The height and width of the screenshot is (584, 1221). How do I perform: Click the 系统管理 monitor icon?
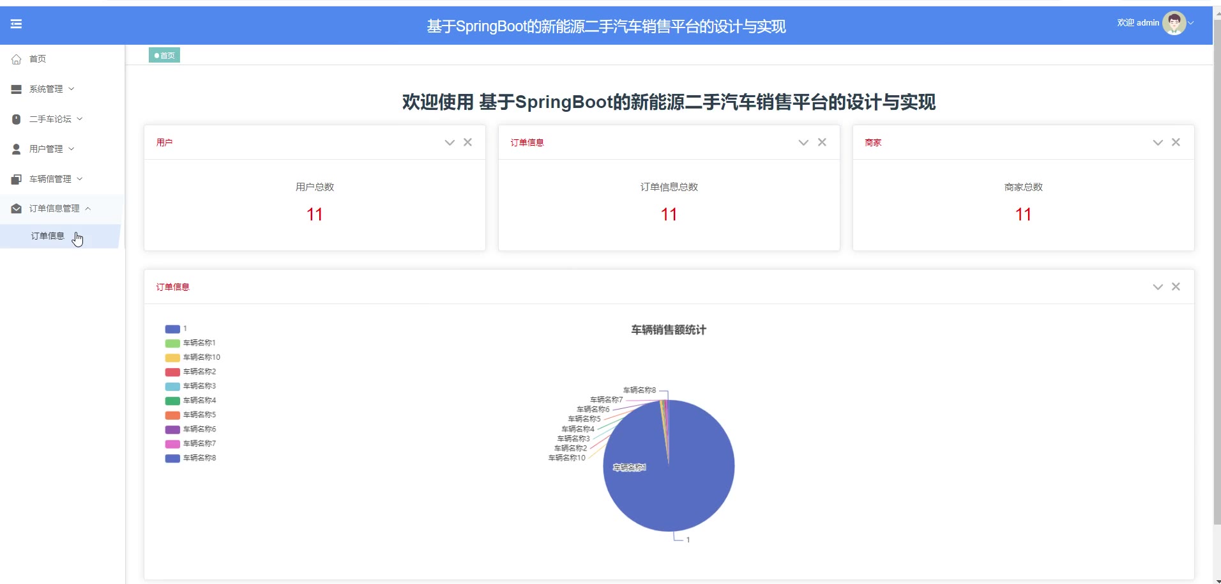click(17, 89)
